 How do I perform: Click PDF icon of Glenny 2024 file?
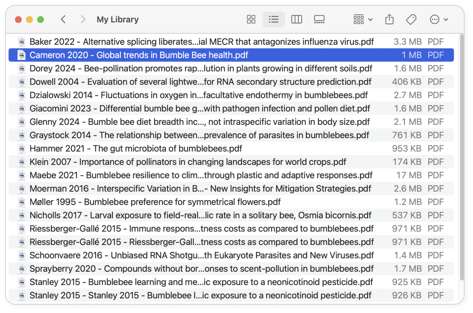21,122
